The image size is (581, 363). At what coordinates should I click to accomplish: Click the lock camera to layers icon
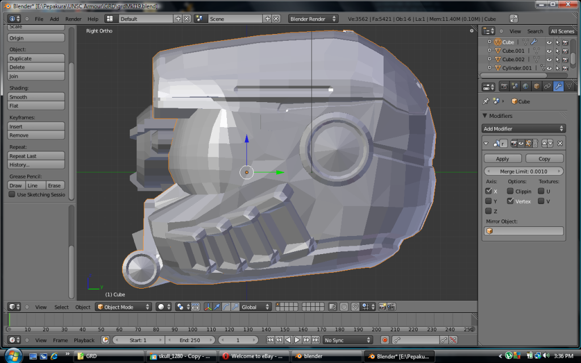point(332,307)
